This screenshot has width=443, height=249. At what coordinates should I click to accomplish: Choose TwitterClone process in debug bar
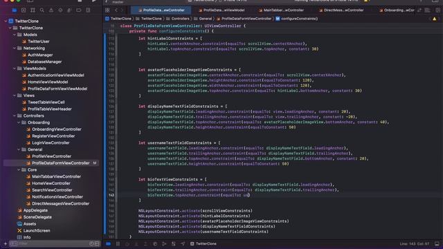[x=204, y=243]
